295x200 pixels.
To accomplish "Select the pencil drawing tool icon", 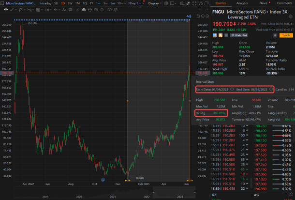I will pyautogui.click(x=188, y=3).
